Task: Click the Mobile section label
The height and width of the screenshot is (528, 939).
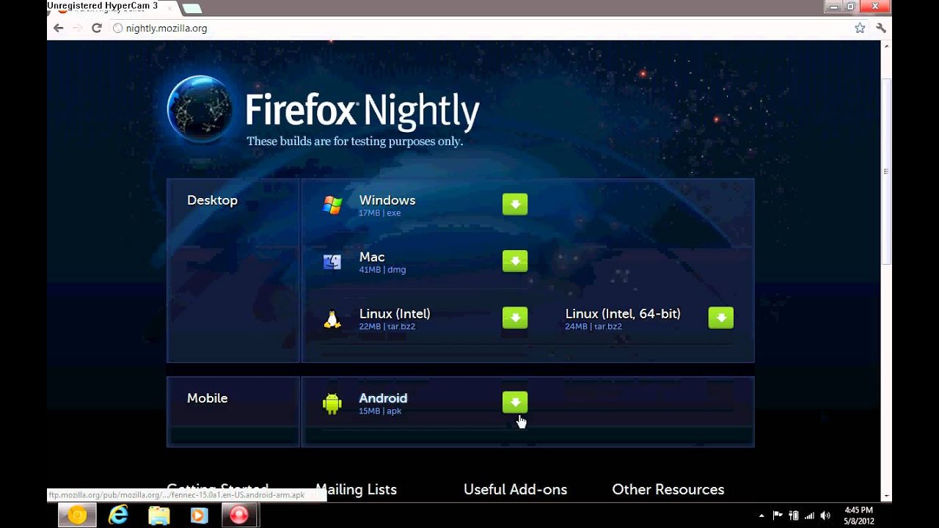Action: click(x=208, y=398)
